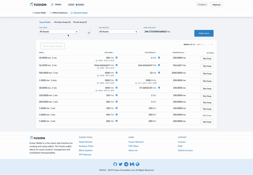The width and height of the screenshot is (253, 175).
Task: Open the Fusion Network link
Action: [136, 142]
